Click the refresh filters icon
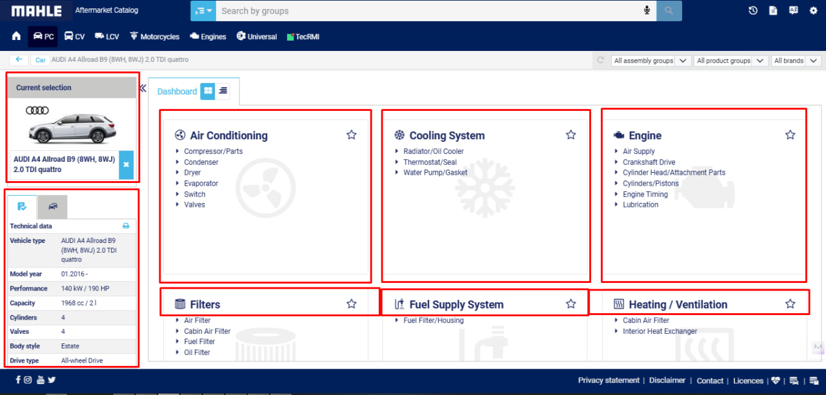The height and width of the screenshot is (395, 826). coord(601,61)
